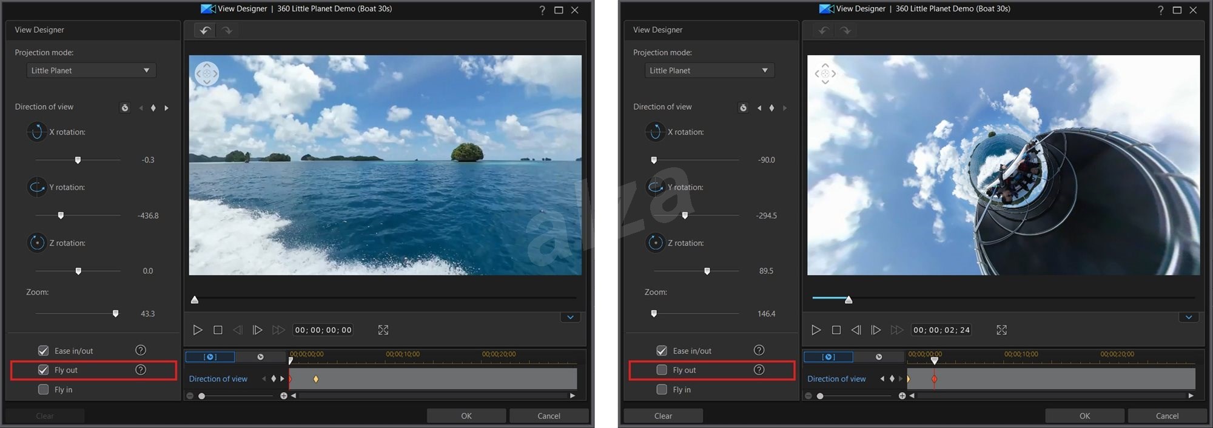Image resolution: width=1213 pixels, height=428 pixels.
Task: Open Projection mode dropdown in the left window
Action: pyautogui.click(x=91, y=70)
